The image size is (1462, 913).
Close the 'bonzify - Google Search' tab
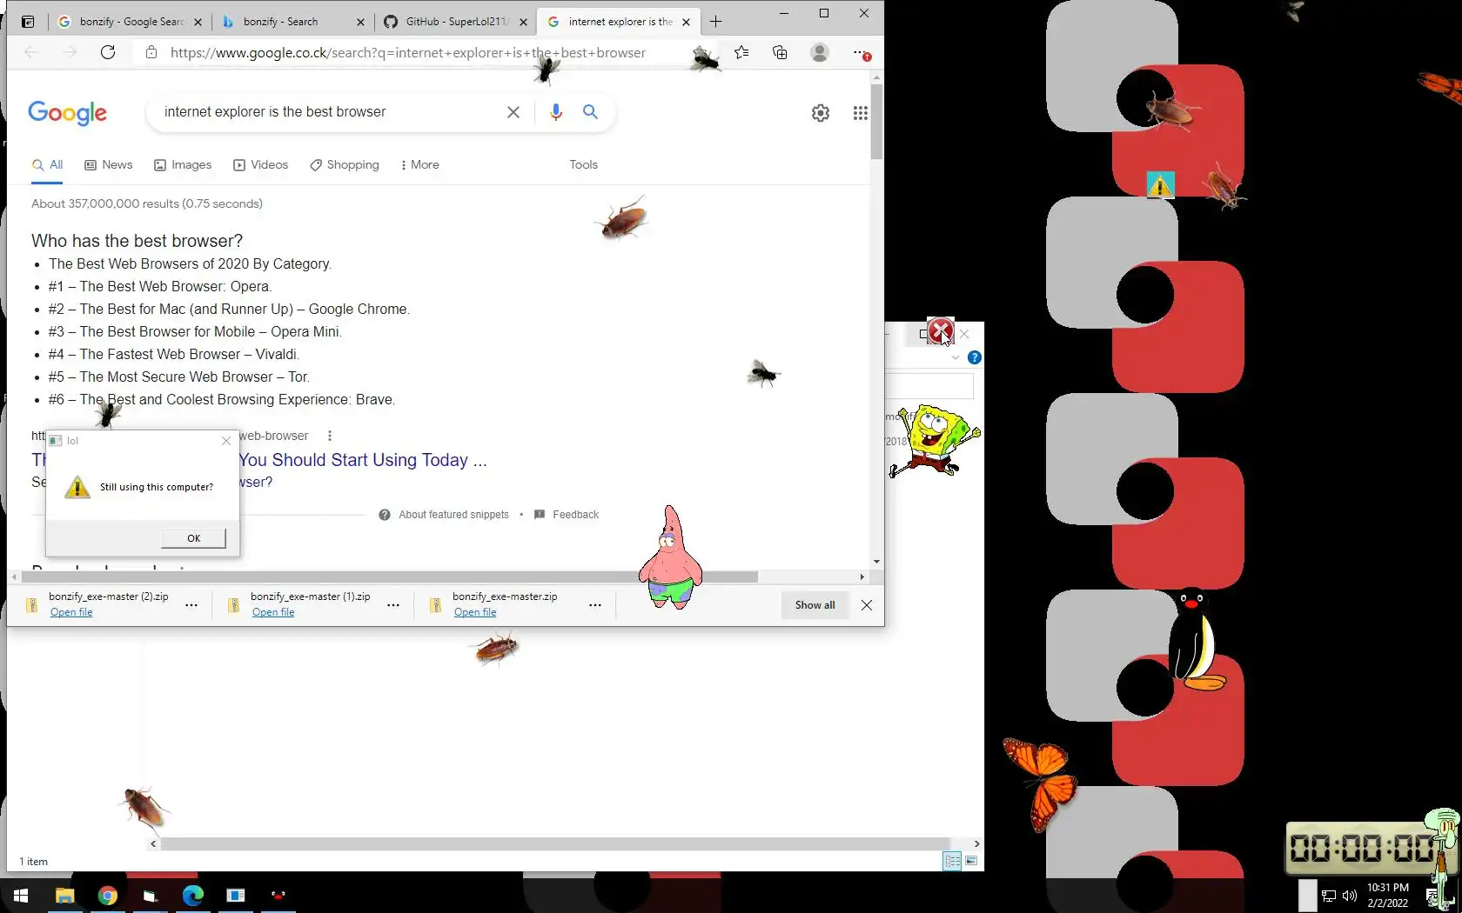point(198,22)
